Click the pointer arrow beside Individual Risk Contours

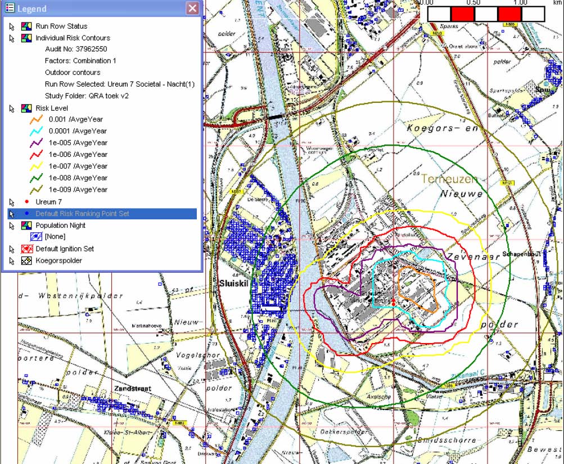pyautogui.click(x=12, y=38)
